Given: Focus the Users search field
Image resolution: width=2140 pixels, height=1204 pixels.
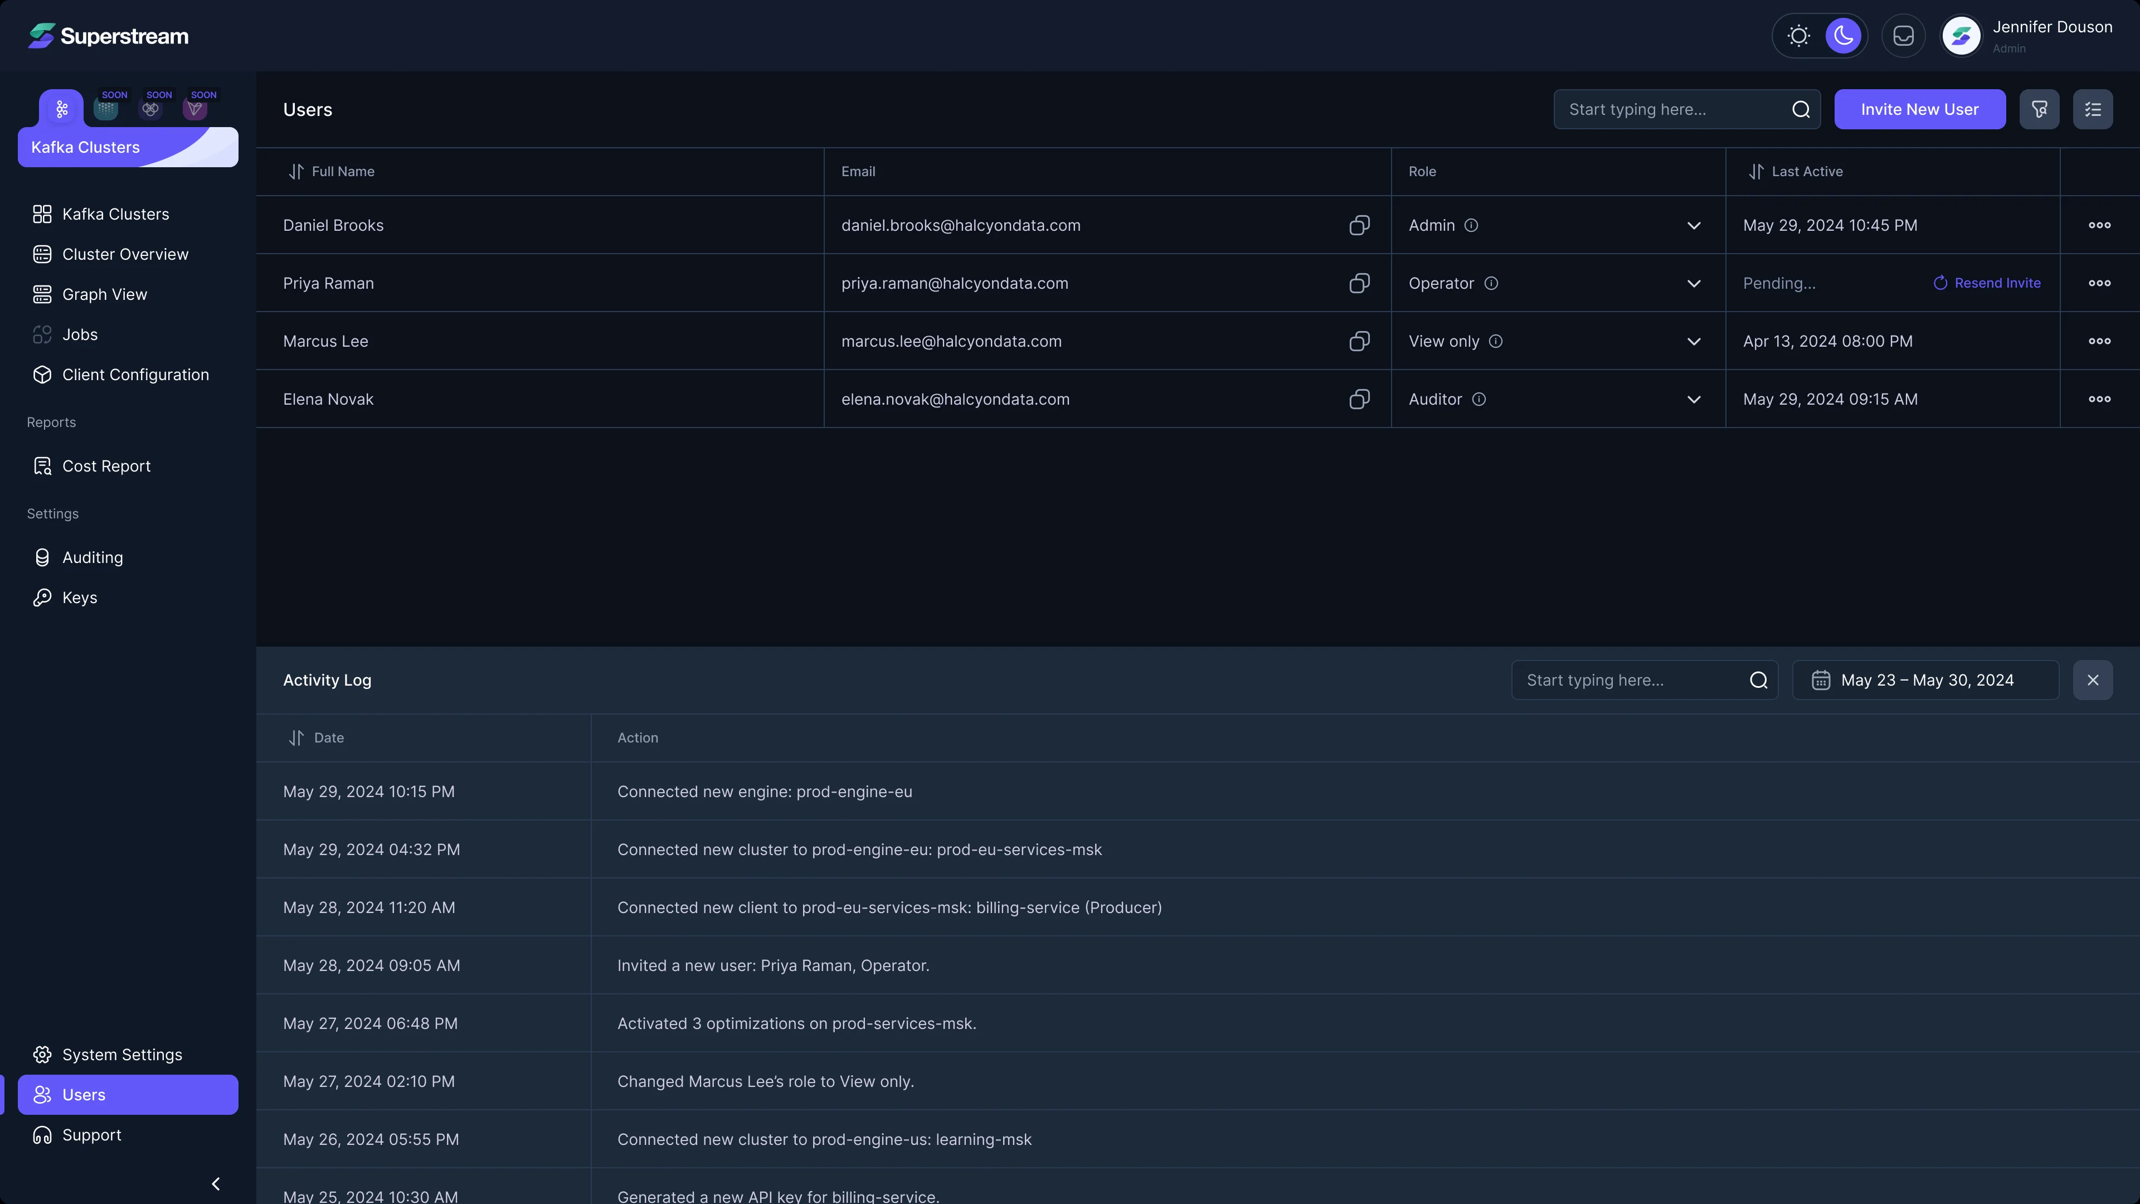Looking at the screenshot, I should point(1686,110).
